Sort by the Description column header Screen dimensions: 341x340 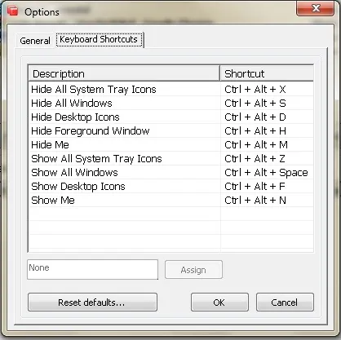tap(124, 73)
